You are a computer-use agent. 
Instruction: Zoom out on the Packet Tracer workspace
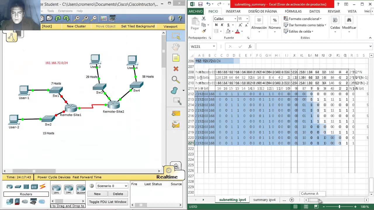(94, 18)
